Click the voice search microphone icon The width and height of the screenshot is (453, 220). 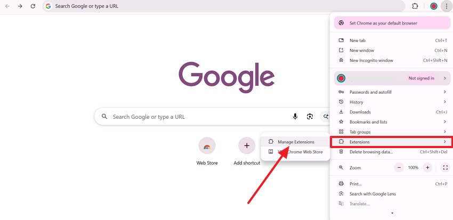[x=295, y=117]
